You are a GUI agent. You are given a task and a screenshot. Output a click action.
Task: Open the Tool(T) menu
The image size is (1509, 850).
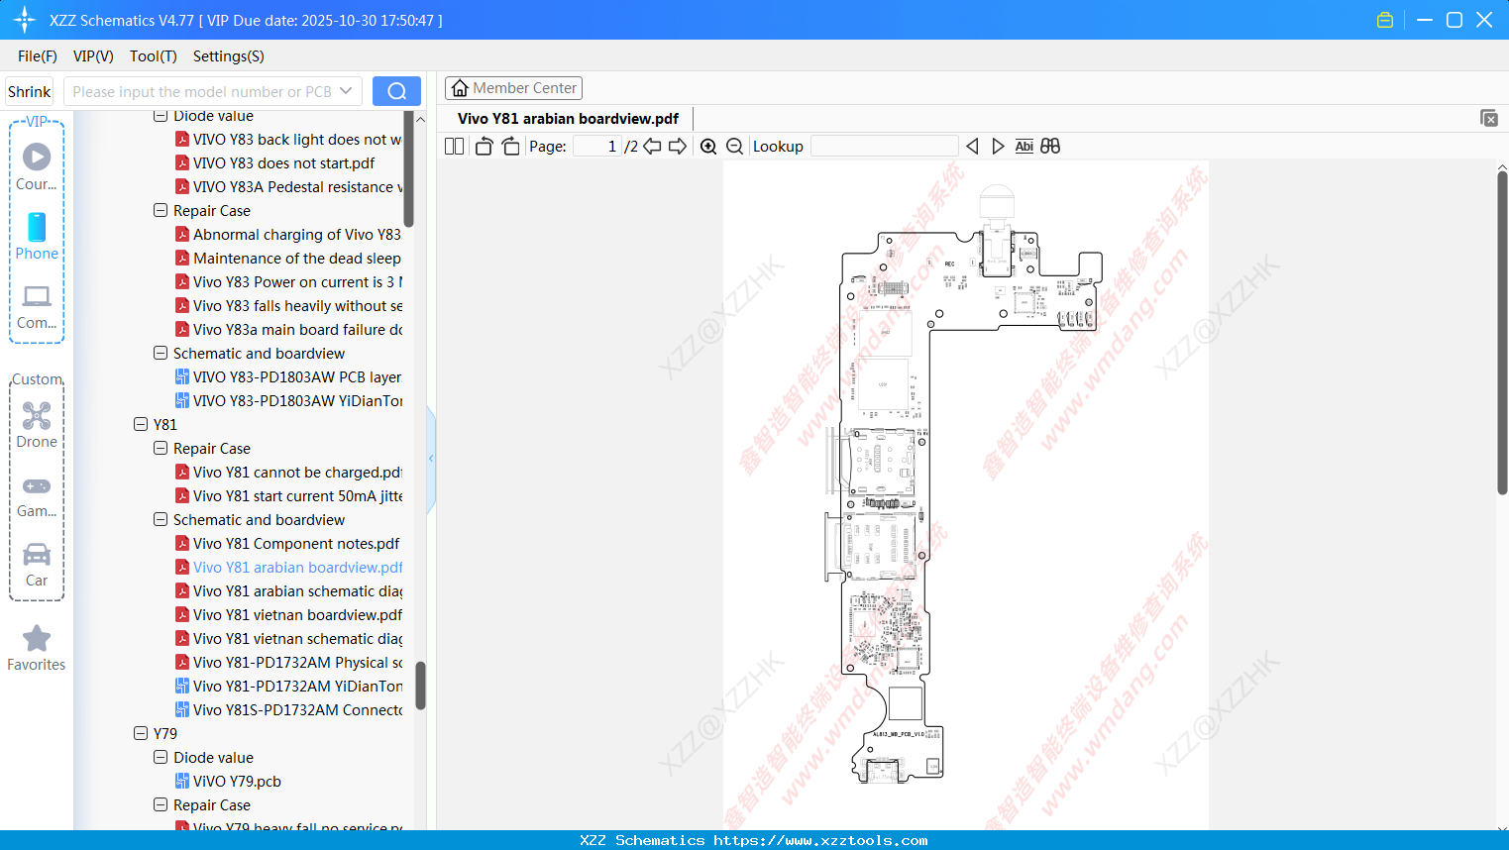[154, 56]
